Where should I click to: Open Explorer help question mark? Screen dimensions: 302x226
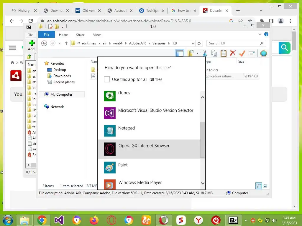tap(266, 34)
